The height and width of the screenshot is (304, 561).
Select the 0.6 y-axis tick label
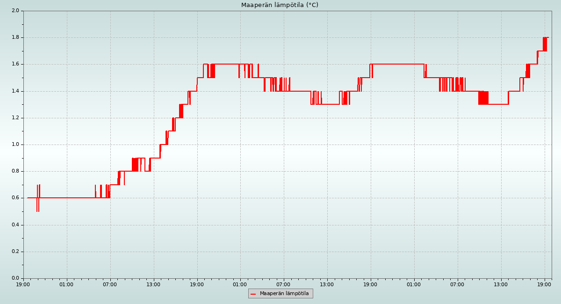click(15, 198)
